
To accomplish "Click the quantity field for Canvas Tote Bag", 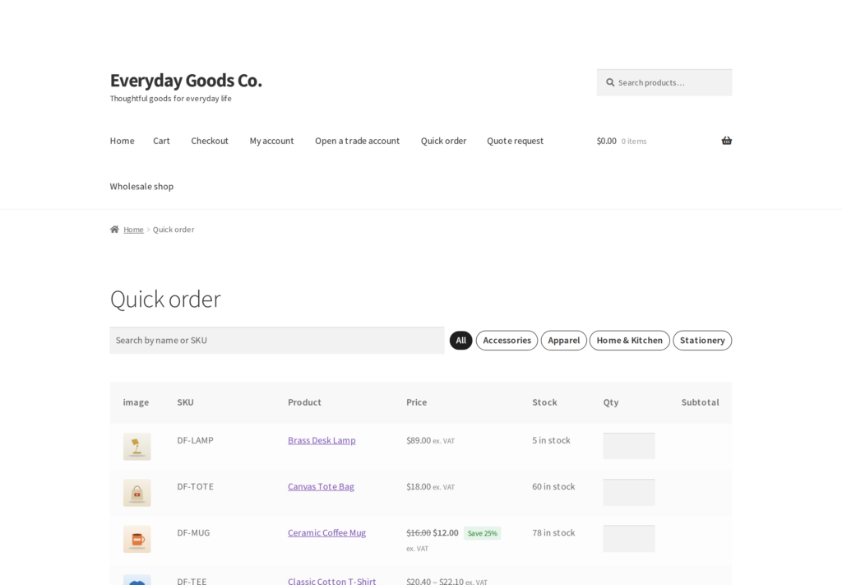I will [x=629, y=492].
